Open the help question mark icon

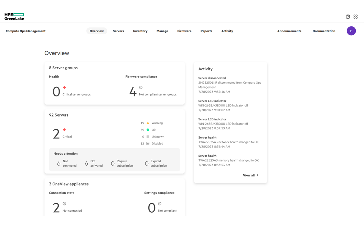pyautogui.click(x=348, y=16)
